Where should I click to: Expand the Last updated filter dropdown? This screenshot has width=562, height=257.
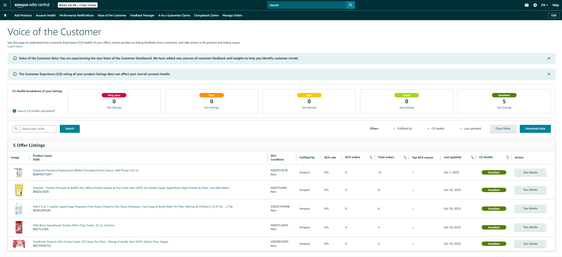[470, 129]
